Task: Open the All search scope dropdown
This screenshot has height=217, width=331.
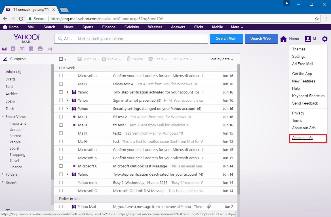Action: tap(65, 39)
